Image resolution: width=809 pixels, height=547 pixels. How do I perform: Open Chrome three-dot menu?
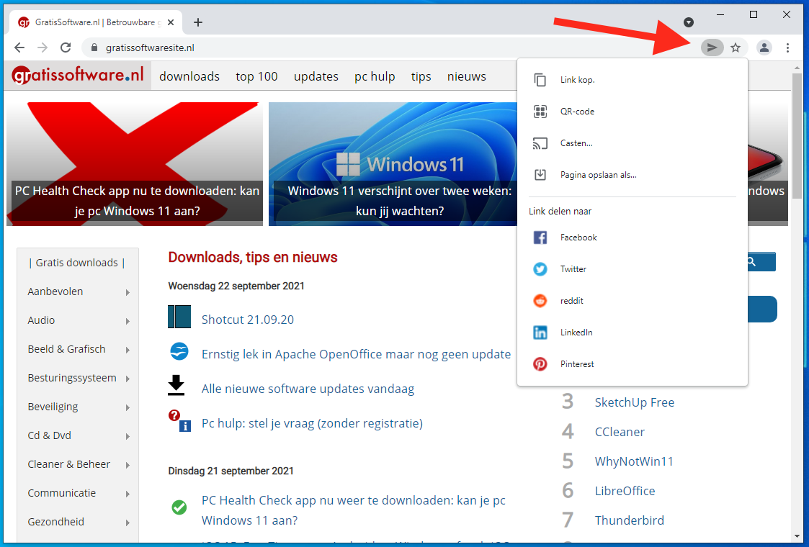pos(788,48)
